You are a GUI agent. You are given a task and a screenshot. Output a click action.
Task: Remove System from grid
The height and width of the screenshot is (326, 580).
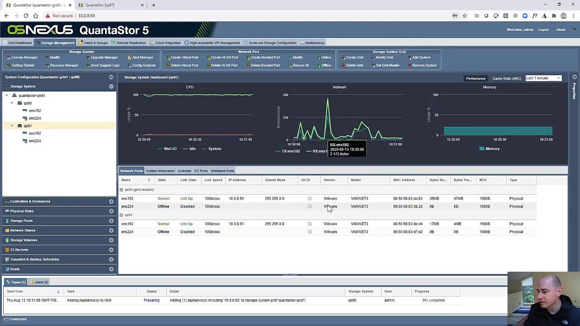click(422, 65)
